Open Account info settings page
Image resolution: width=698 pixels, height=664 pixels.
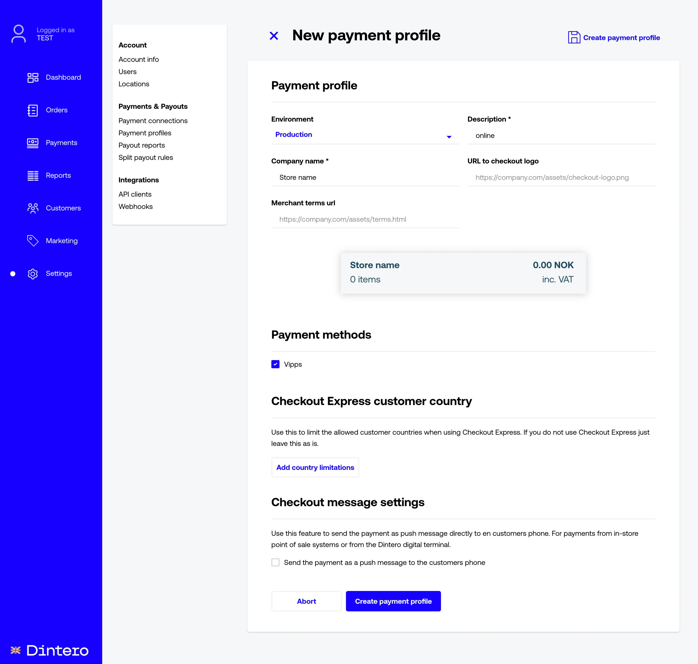click(138, 60)
